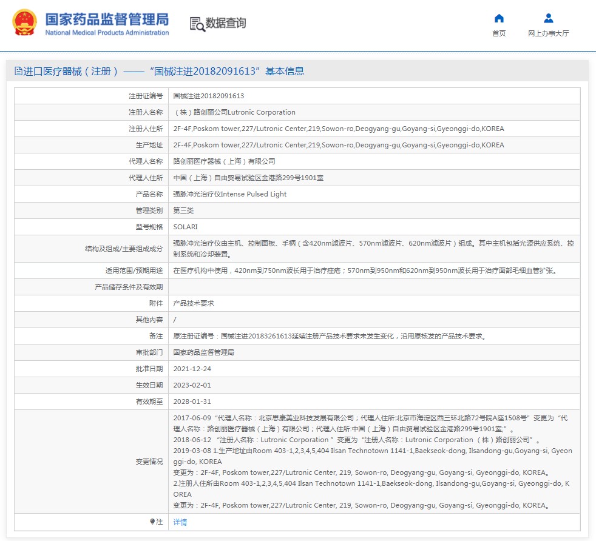This screenshot has width=596, height=541.
Task: Click the slash value in 其他内容 row
Action: pyautogui.click(x=174, y=320)
